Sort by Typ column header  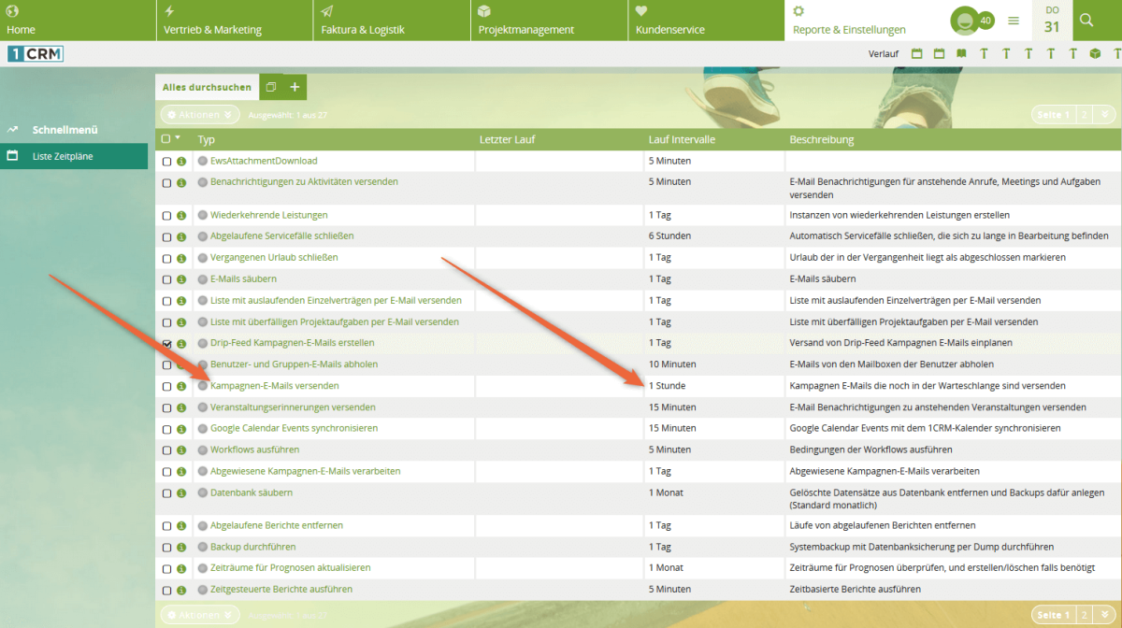pyautogui.click(x=207, y=139)
